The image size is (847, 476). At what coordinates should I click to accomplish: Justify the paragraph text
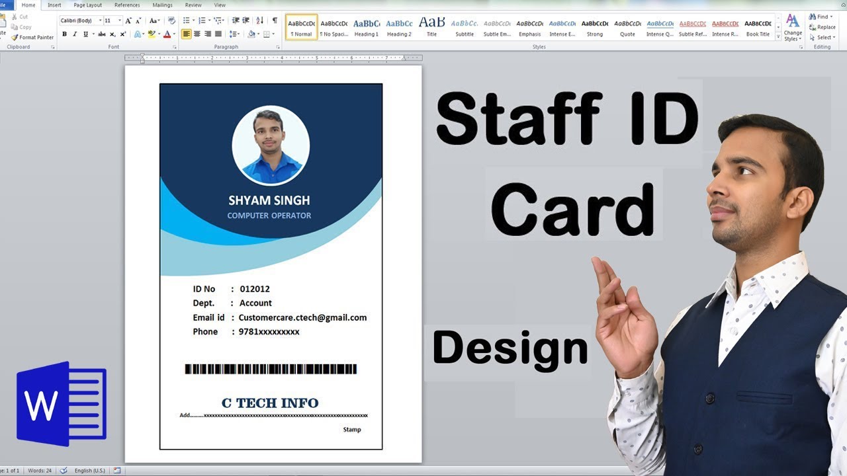click(x=218, y=34)
